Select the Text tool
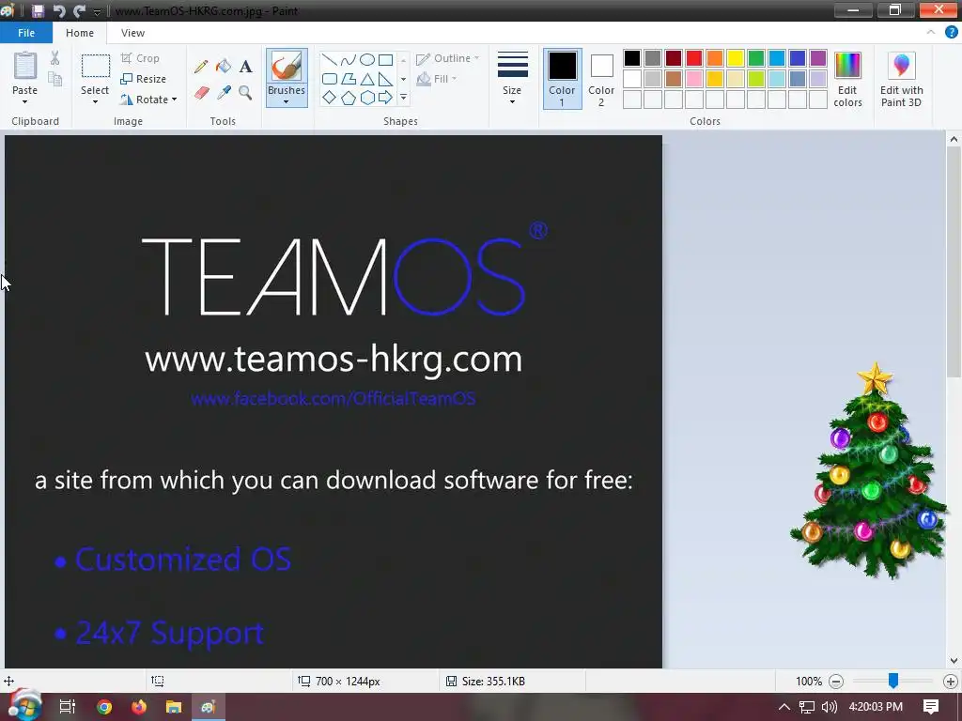The height and width of the screenshot is (721, 962). click(245, 67)
